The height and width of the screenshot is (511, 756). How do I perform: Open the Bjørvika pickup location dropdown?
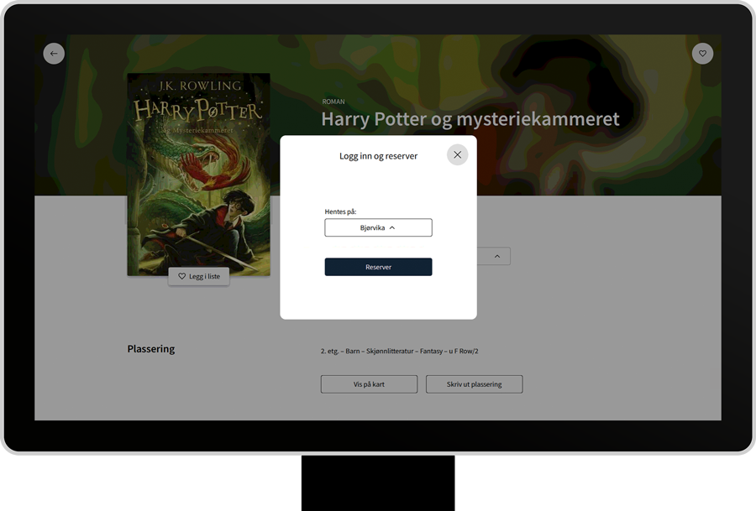(378, 227)
